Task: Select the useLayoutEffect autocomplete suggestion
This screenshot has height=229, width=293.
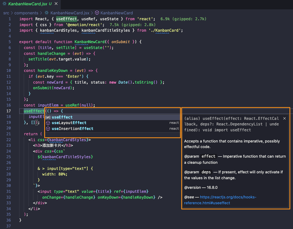Action: [x=113, y=123]
